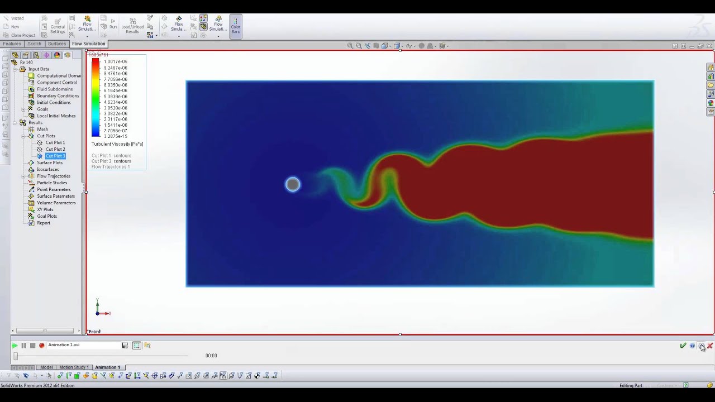Expand the Goals tree node
Image resolution: width=715 pixels, height=402 pixels.
[x=23, y=109]
